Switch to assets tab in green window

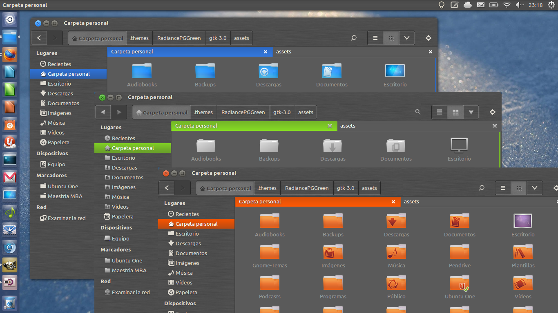point(419,126)
